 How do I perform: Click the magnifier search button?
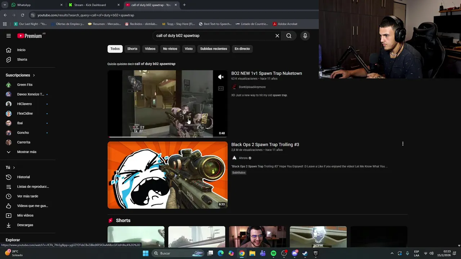tap(289, 36)
